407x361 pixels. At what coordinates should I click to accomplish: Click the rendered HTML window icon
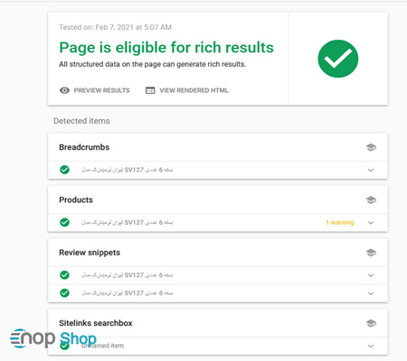[150, 90]
